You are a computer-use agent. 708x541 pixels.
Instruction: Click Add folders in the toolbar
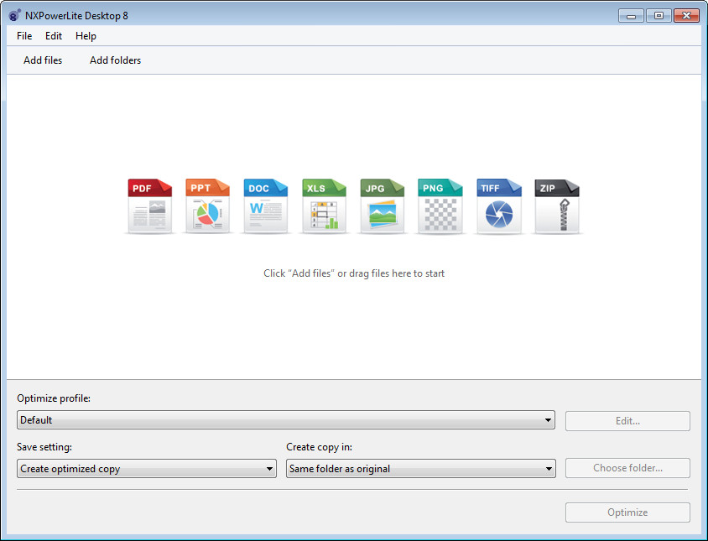click(x=115, y=60)
